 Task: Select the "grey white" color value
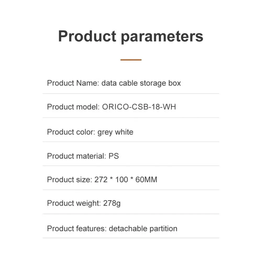pos(115,132)
